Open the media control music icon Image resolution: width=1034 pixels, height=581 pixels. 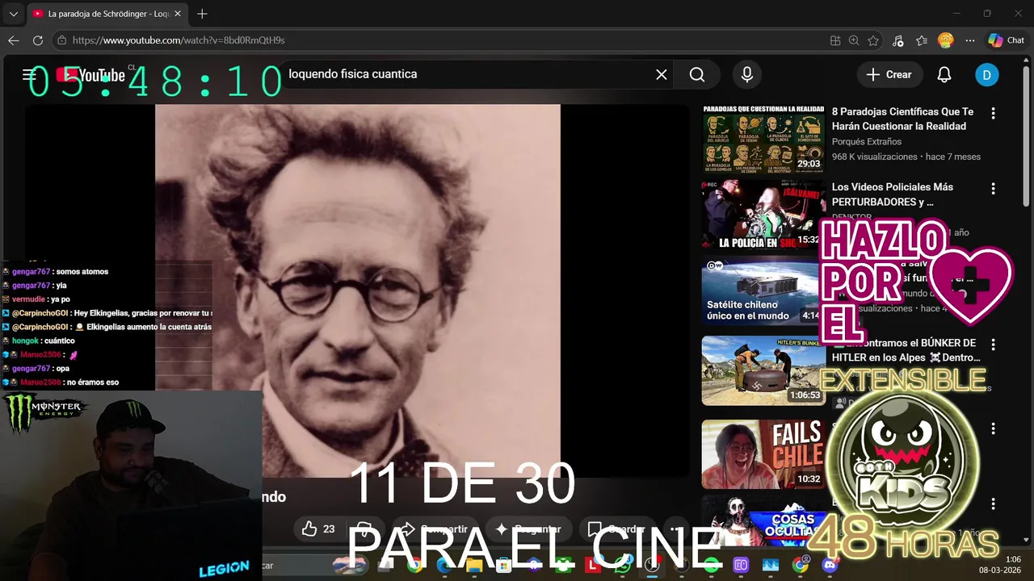(x=898, y=40)
